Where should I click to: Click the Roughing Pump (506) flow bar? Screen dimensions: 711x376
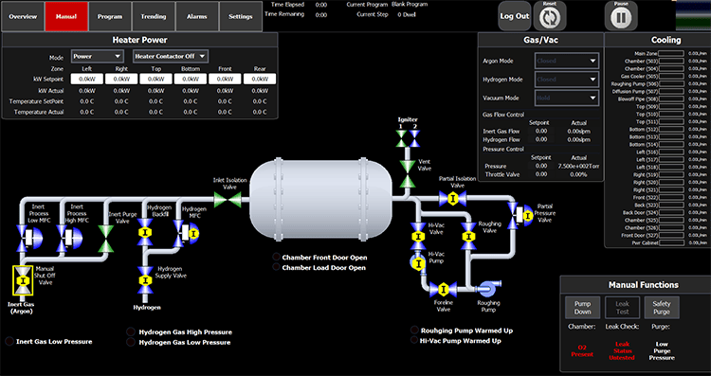pos(671,83)
